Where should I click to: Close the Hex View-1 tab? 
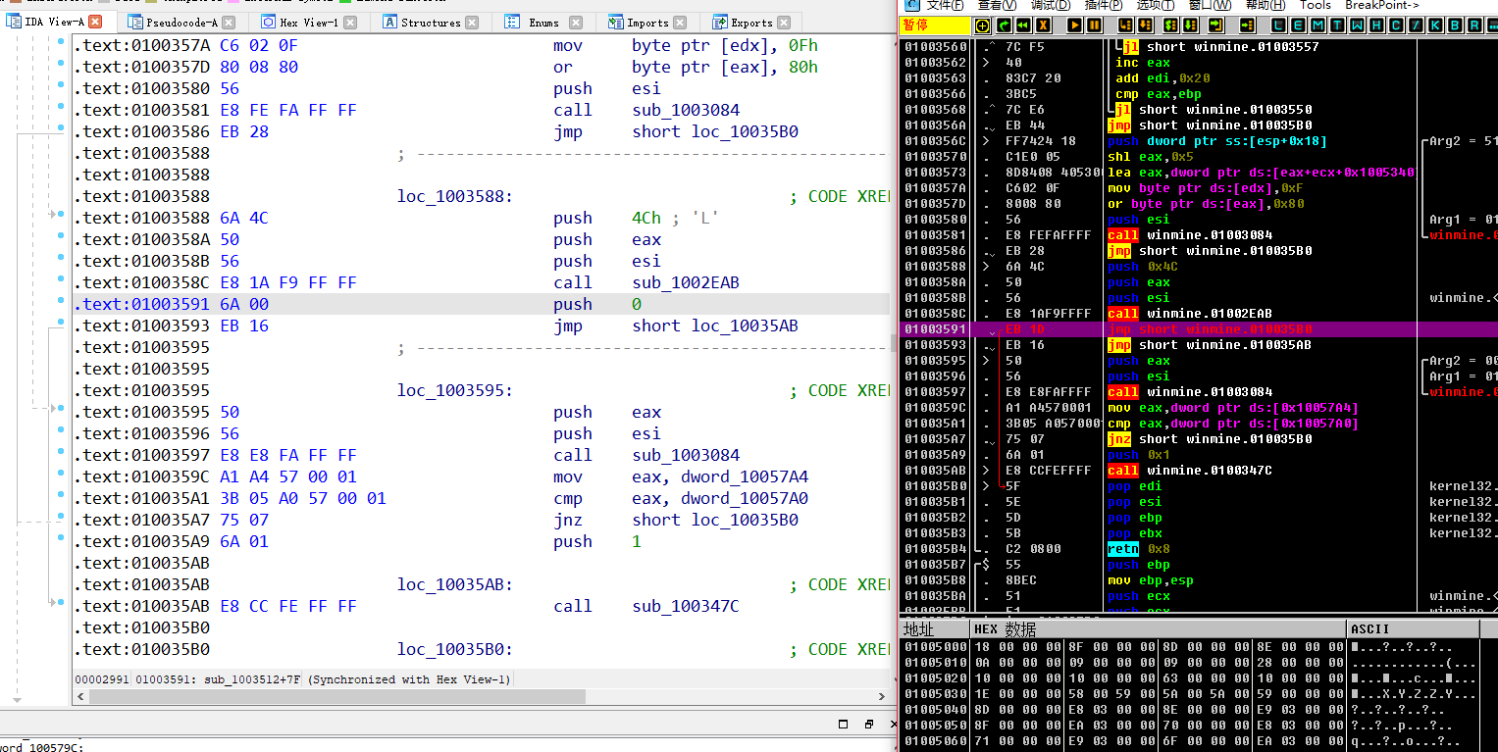tap(351, 22)
